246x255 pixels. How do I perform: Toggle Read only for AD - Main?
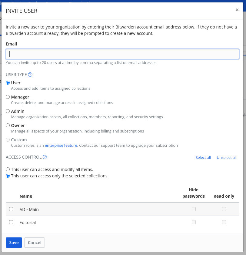coord(224,209)
